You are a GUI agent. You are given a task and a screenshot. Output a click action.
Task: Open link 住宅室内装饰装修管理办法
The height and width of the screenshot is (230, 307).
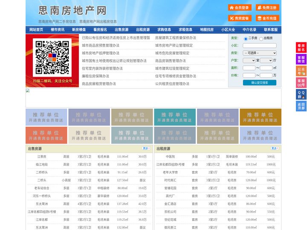102,69
